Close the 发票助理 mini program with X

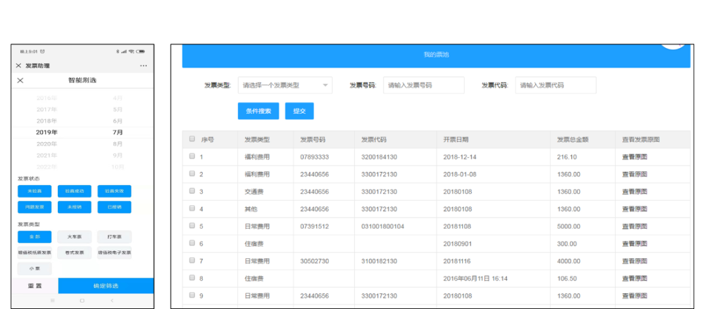(x=18, y=66)
